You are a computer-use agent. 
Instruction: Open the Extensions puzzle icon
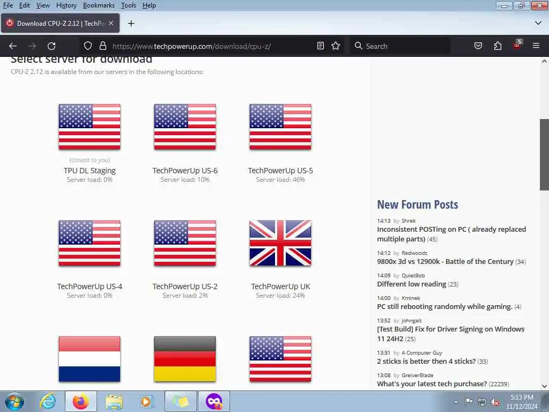point(498,46)
